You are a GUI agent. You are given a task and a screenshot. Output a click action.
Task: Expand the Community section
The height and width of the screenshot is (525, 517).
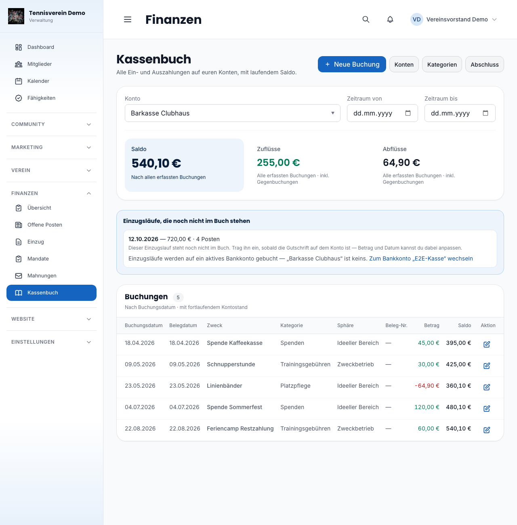pyautogui.click(x=51, y=124)
